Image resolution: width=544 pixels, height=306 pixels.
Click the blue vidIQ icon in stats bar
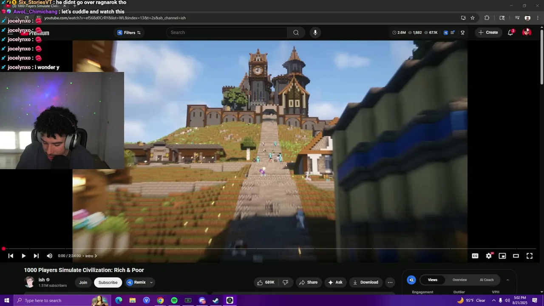pyautogui.click(x=445, y=33)
